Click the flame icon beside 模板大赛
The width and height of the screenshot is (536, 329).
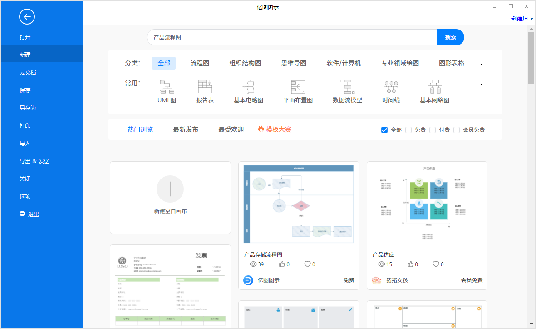tap(261, 129)
